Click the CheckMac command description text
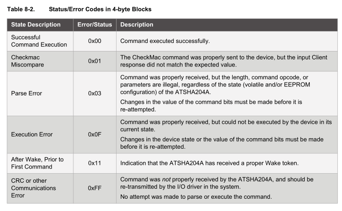 (220, 61)
